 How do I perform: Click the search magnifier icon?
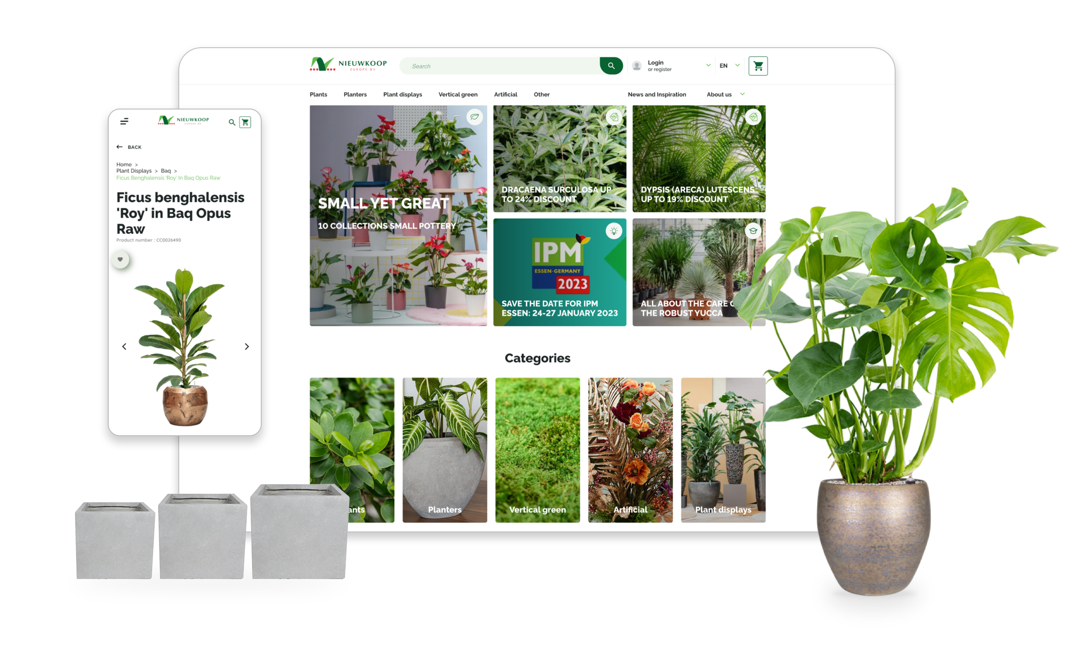[610, 66]
